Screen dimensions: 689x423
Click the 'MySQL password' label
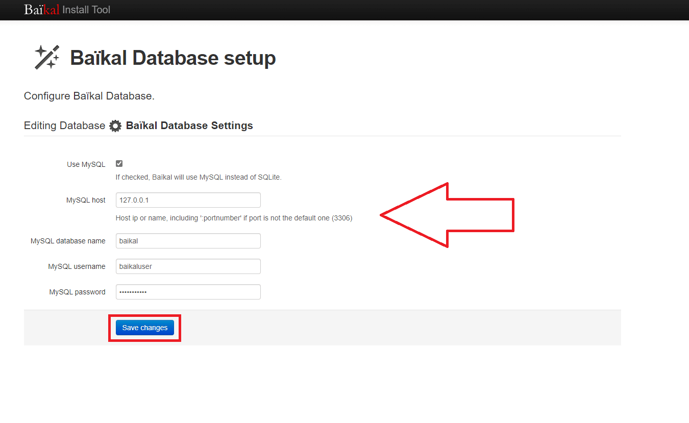(x=77, y=292)
